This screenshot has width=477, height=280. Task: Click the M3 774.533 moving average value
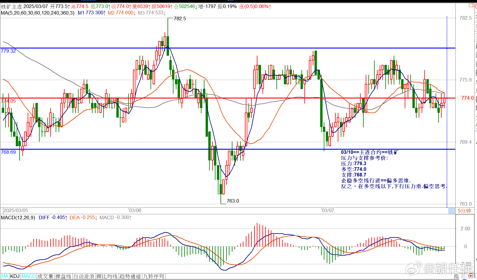point(152,13)
